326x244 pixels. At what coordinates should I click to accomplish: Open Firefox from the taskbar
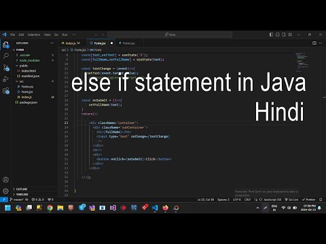(x=166, y=208)
